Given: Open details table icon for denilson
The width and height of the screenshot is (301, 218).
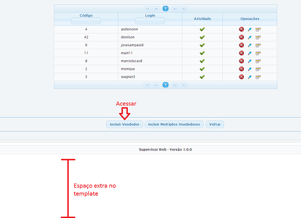Looking at the screenshot, I should (258, 37).
